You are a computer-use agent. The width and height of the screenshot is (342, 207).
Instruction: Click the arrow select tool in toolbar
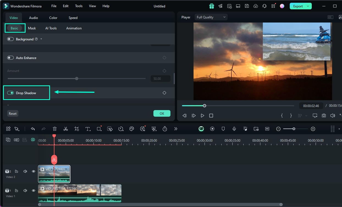click(x=16, y=129)
